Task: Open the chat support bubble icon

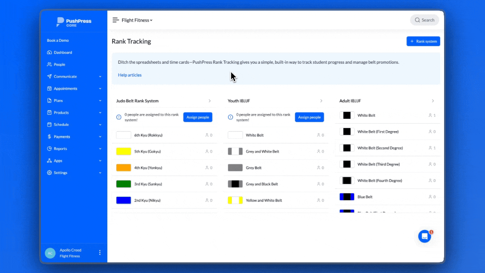Action: point(424,236)
